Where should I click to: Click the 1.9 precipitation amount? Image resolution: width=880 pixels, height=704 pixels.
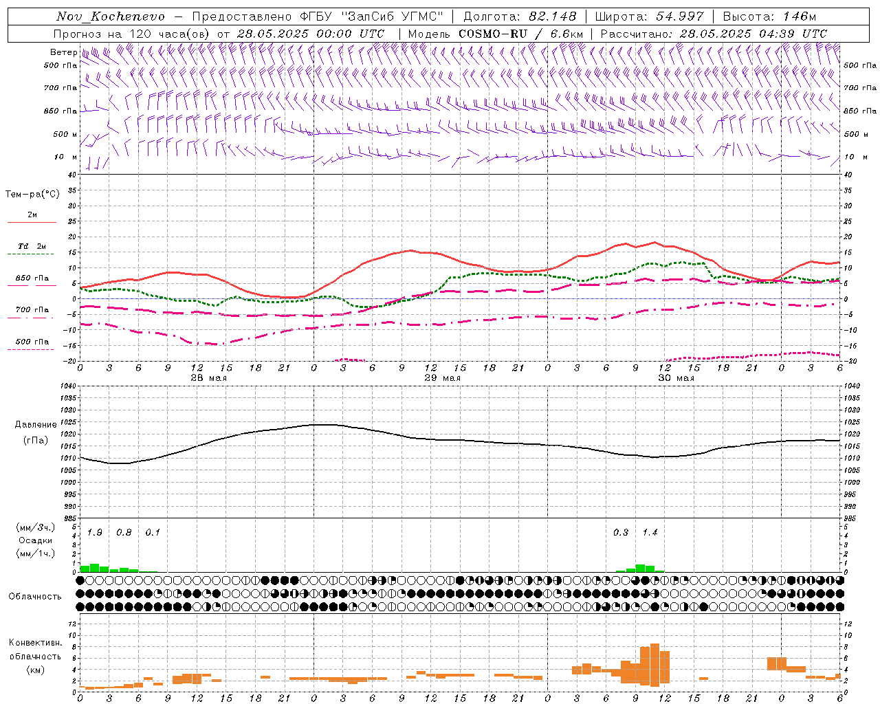point(95,533)
